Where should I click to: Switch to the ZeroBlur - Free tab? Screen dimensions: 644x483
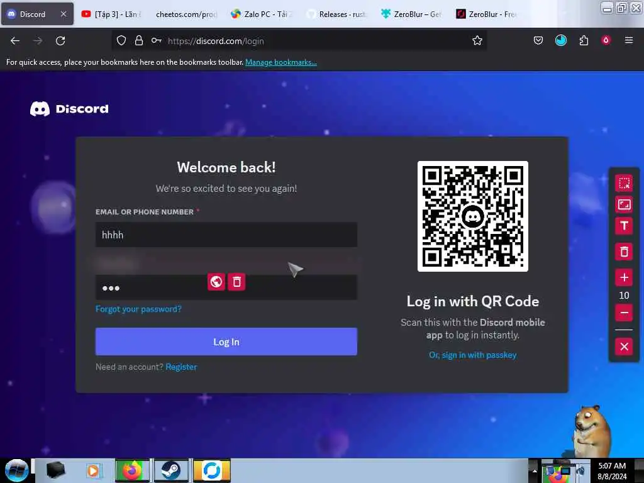487,14
